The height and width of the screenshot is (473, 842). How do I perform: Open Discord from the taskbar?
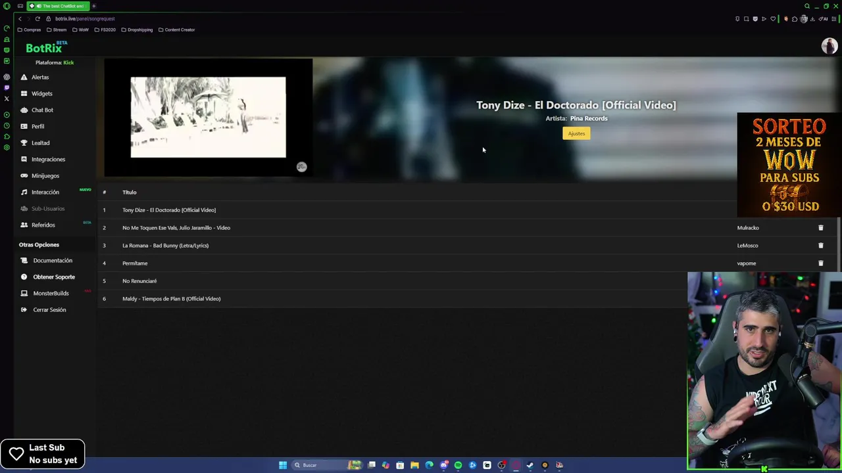coord(444,465)
